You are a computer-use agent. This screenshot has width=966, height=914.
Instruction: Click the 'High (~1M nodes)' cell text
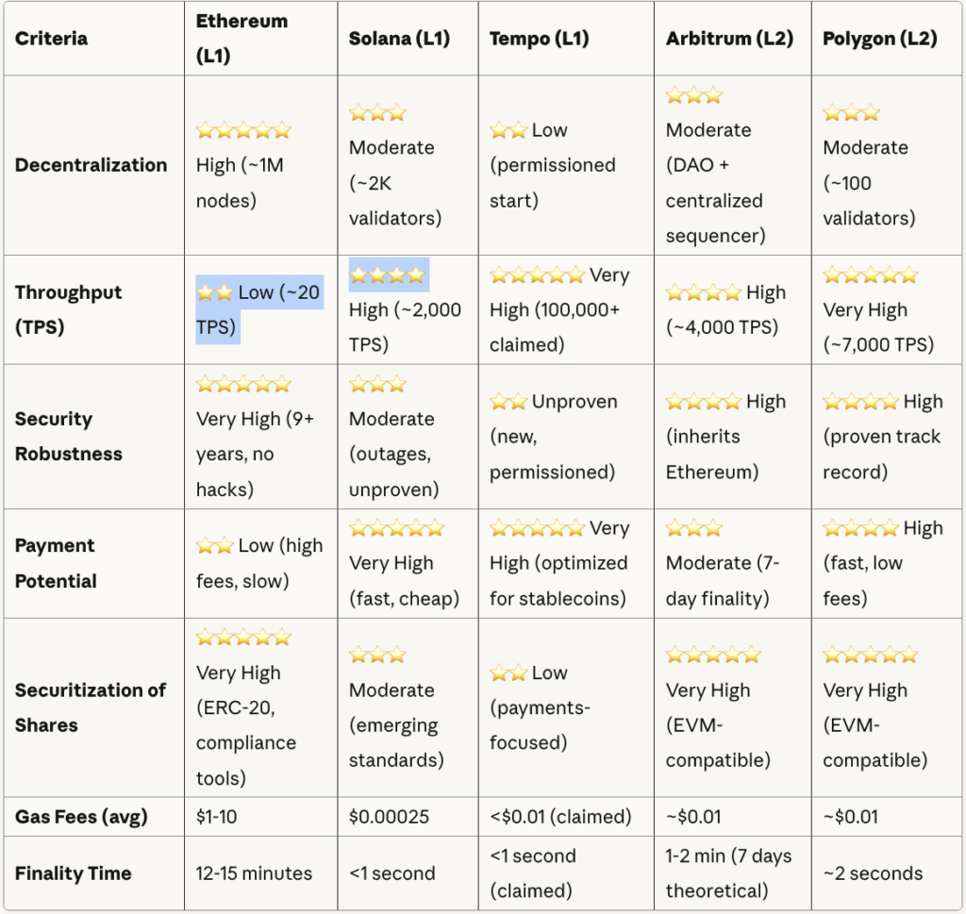(x=240, y=183)
